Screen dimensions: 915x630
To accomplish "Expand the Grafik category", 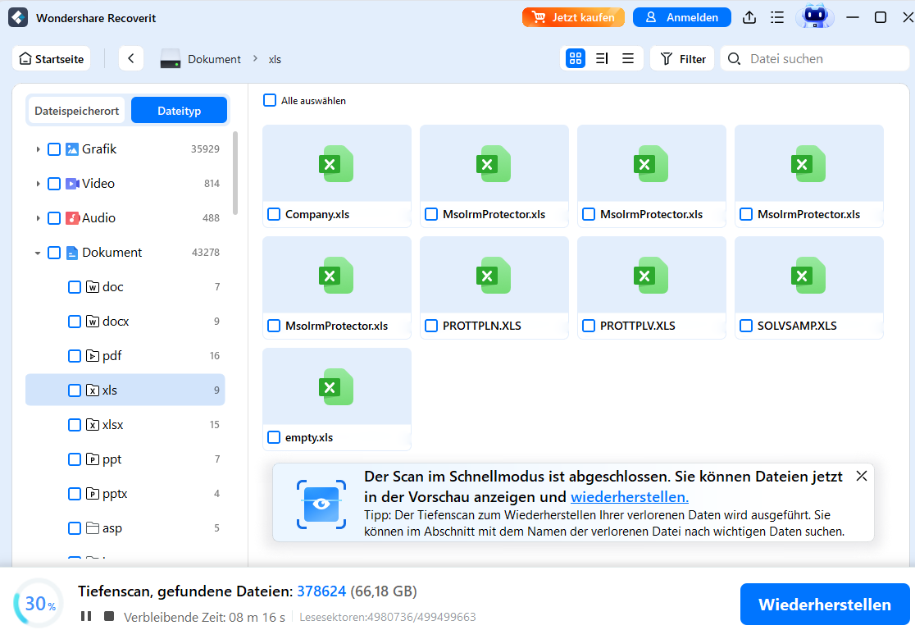I will click(38, 149).
